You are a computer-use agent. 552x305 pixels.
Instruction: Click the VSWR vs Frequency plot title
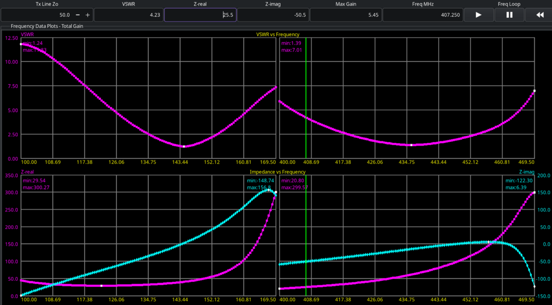[x=277, y=34]
